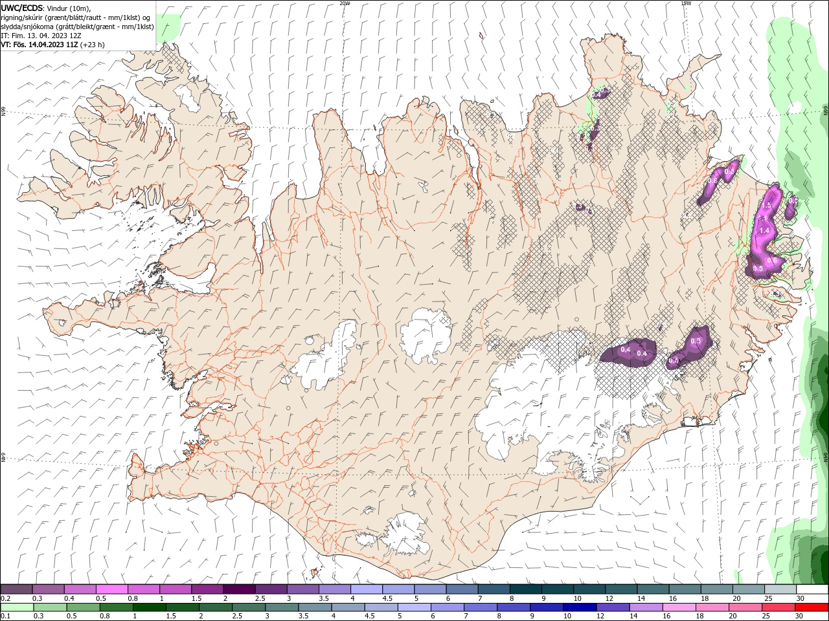Click the 'rigning/skúrir' legend line
Screen dimensions: 829x621
pyautogui.click(x=75, y=17)
